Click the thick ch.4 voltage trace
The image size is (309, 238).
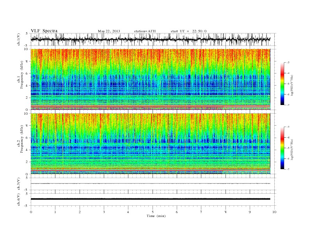click(150, 199)
